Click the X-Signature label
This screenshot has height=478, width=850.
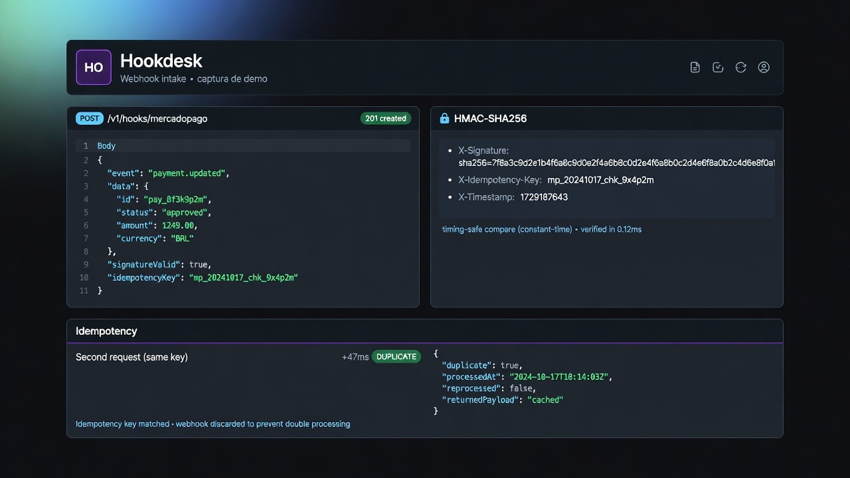pos(483,151)
